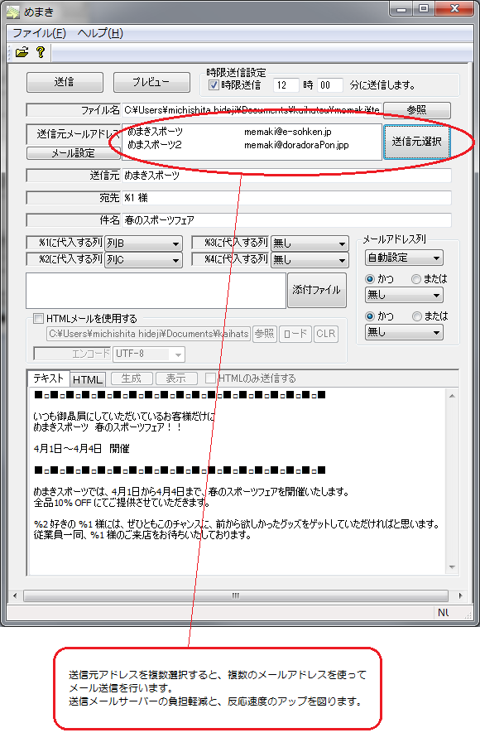480x752 pixels.
Task: Select the second または radio button
Action: coord(417,316)
